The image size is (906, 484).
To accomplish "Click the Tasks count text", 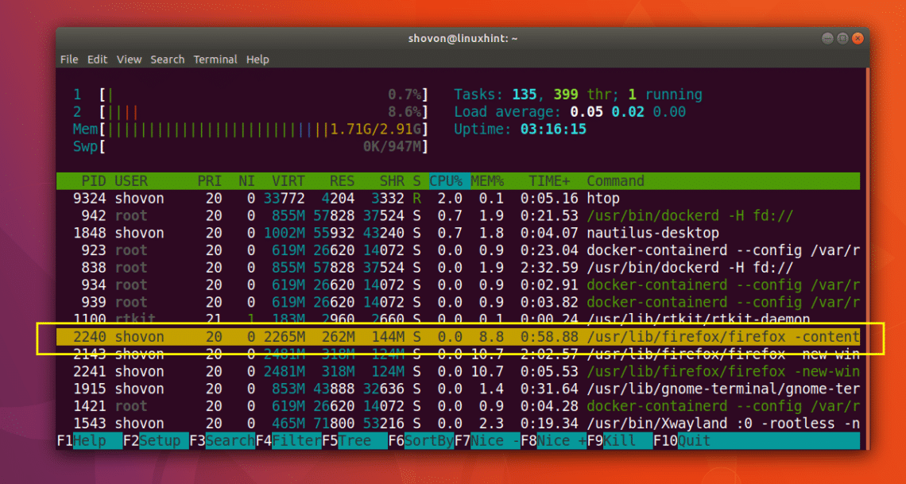I will [579, 95].
